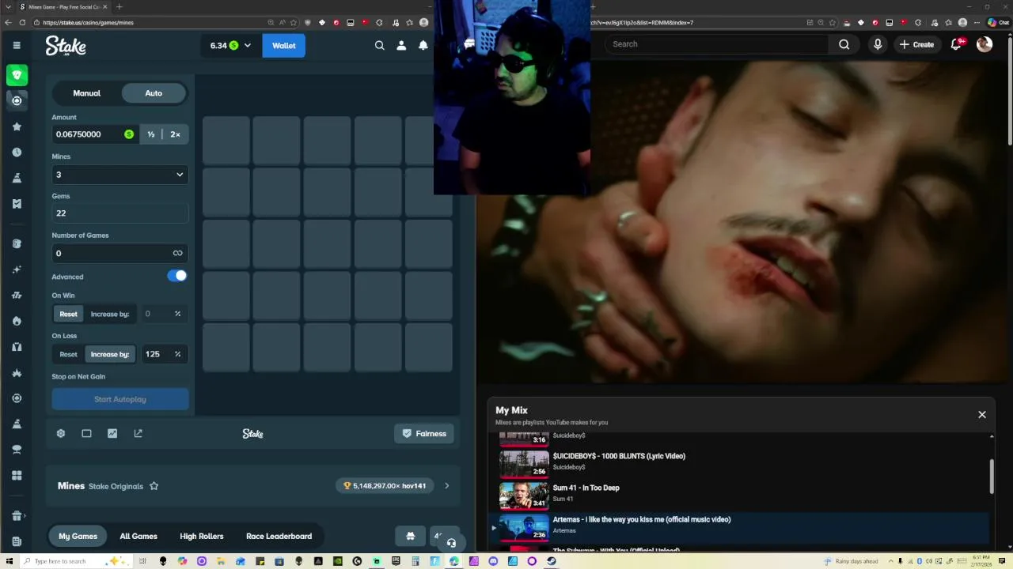This screenshot has width=1013, height=569.
Task: Click YouTube Create button
Action: tap(916, 44)
